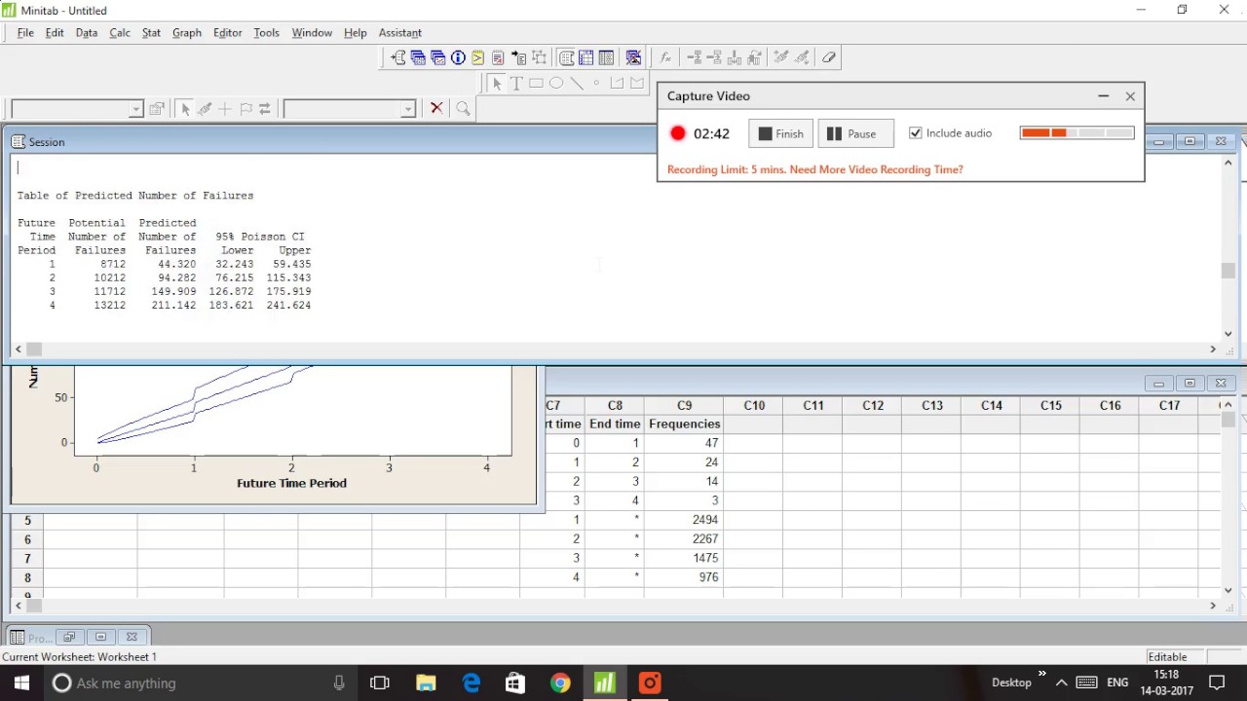
Task: Select the Text annotation tool
Action: 516,83
